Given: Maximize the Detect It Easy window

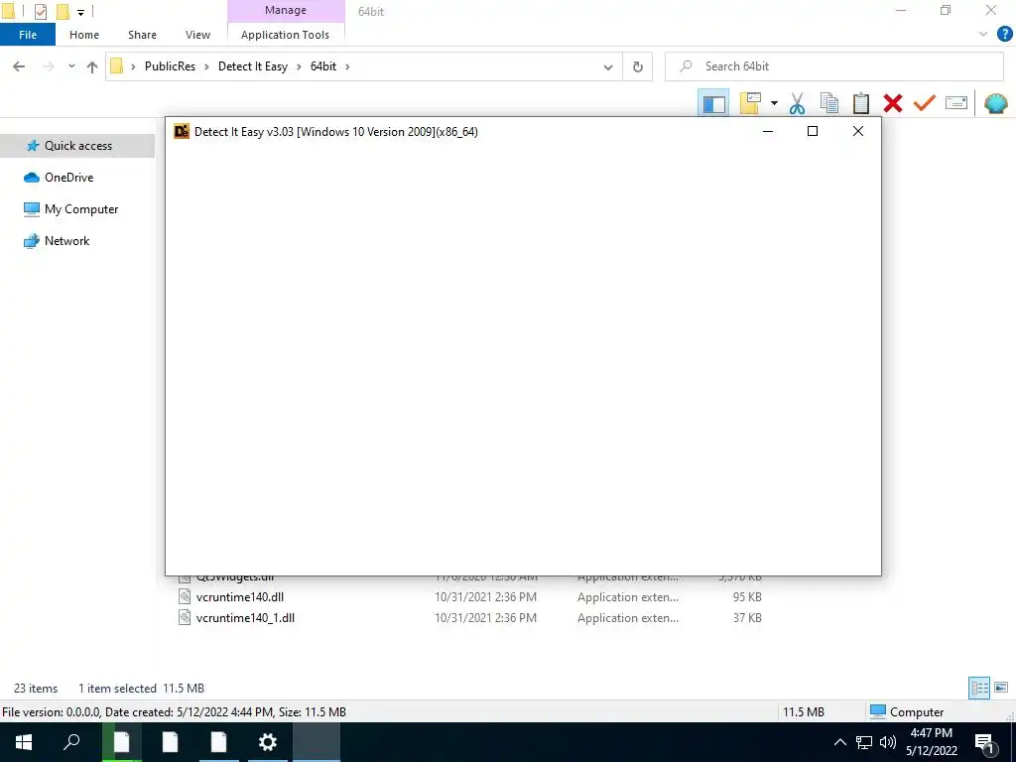Looking at the screenshot, I should click(x=813, y=132).
